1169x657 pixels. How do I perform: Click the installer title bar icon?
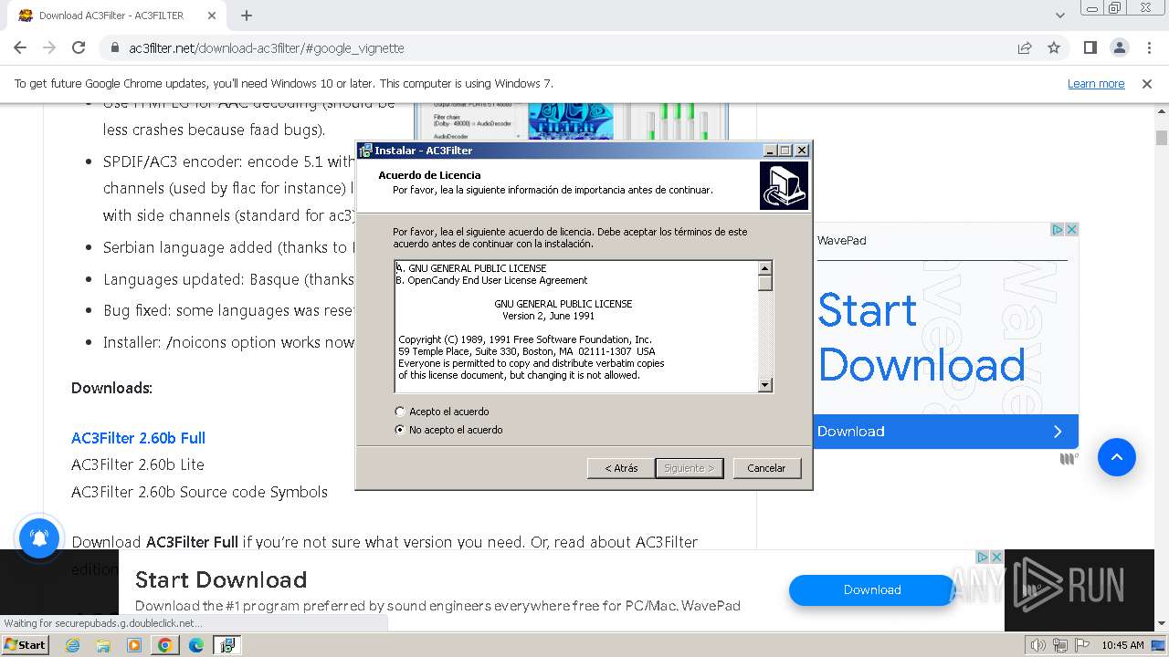[x=365, y=151]
